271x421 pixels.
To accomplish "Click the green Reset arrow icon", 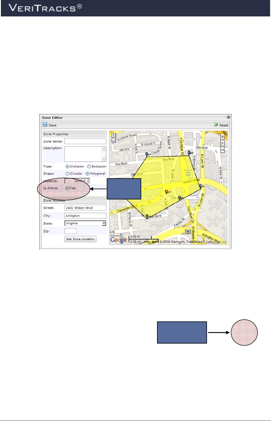I will pos(216,125).
